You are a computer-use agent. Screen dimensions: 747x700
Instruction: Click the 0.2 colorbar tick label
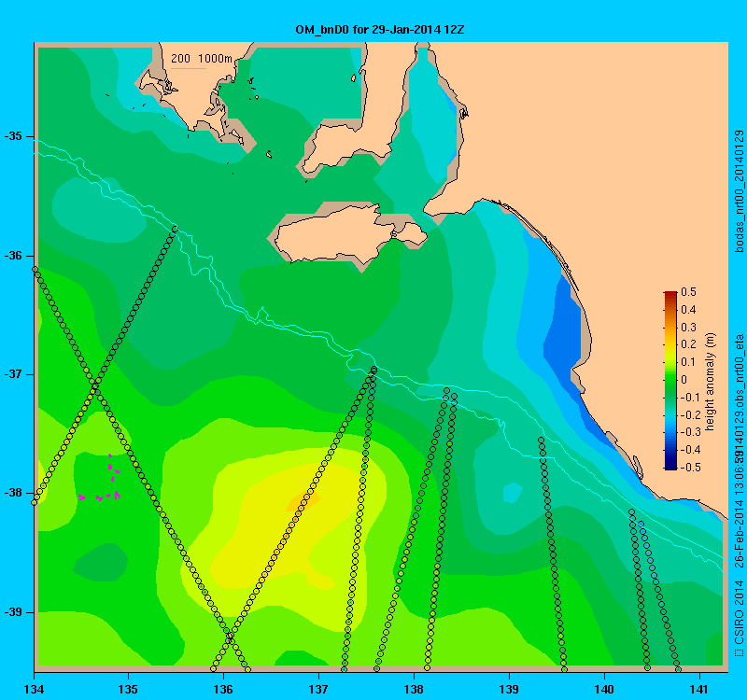[688, 344]
